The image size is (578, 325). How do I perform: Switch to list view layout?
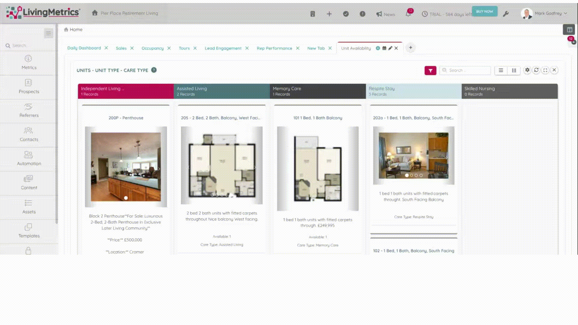[x=501, y=70]
